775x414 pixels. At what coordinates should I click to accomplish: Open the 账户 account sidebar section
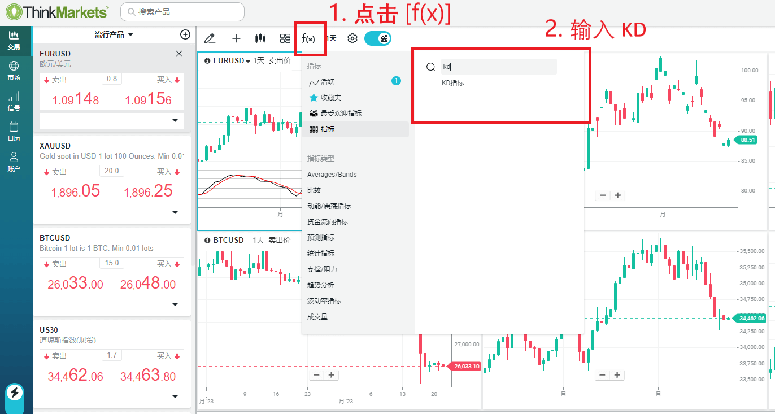tap(14, 162)
